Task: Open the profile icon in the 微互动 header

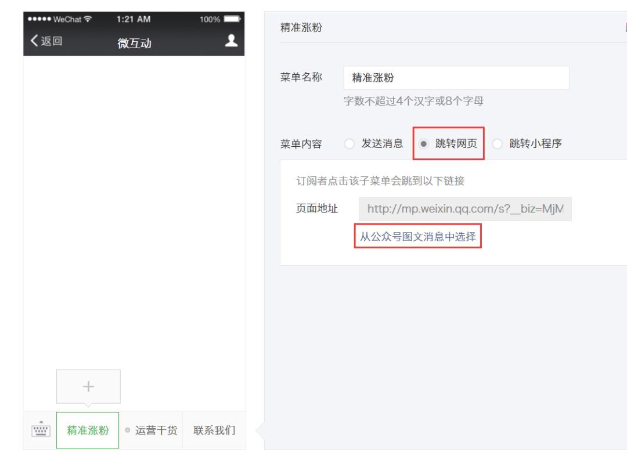Action: [x=231, y=41]
